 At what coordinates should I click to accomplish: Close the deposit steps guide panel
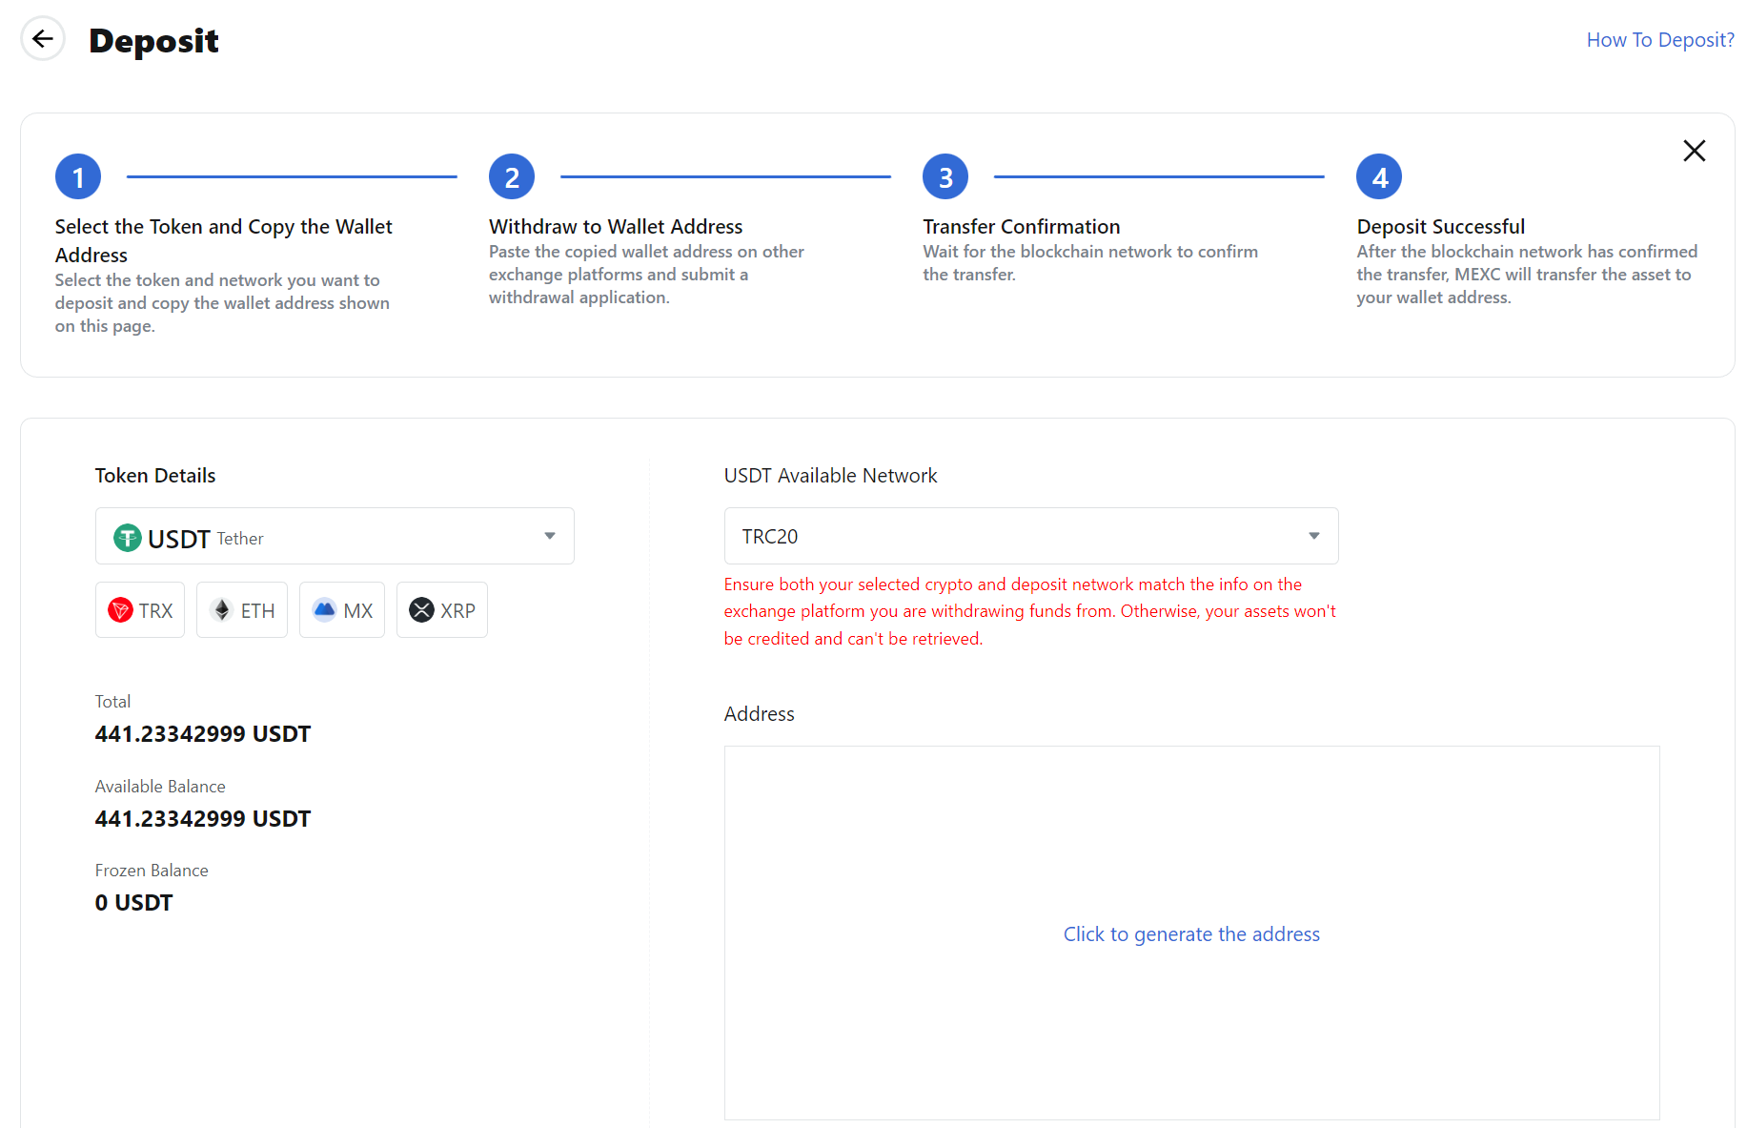click(1694, 151)
